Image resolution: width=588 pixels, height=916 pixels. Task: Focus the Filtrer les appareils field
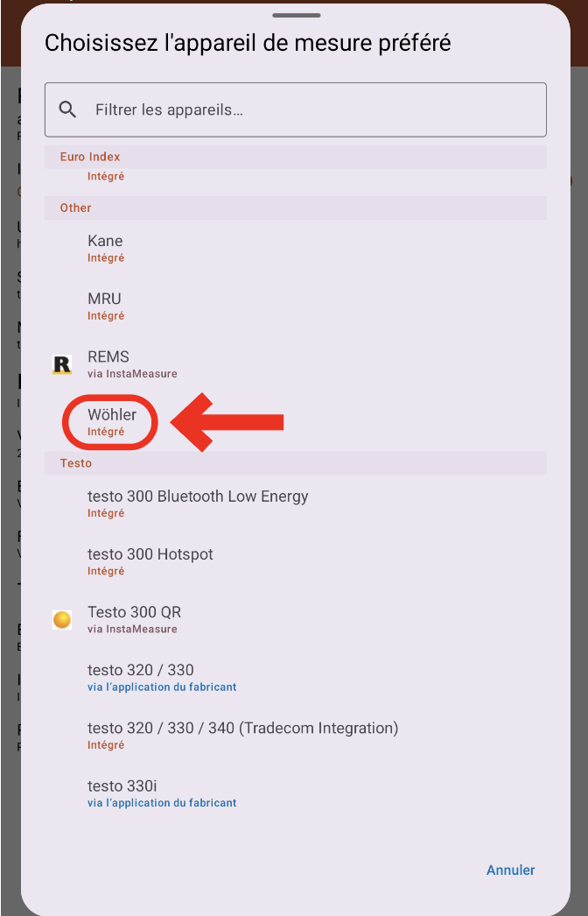click(x=296, y=109)
